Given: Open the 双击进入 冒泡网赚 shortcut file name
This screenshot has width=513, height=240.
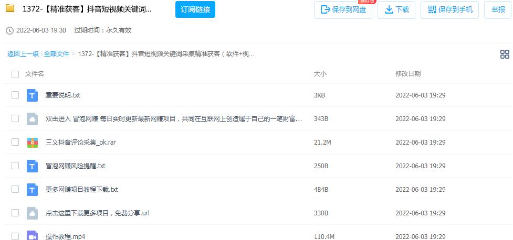Looking at the screenshot, I should click(174, 119).
